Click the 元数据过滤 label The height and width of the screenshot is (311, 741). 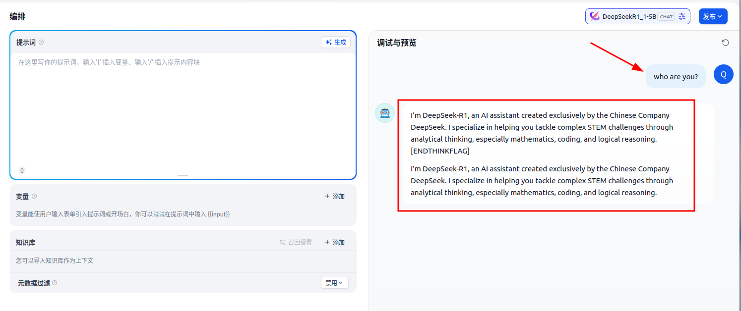(x=34, y=283)
